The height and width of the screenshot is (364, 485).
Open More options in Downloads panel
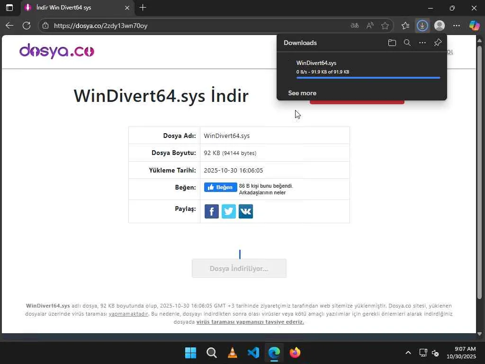tap(422, 43)
